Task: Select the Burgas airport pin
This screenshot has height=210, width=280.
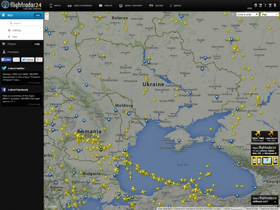Action: click(114, 175)
